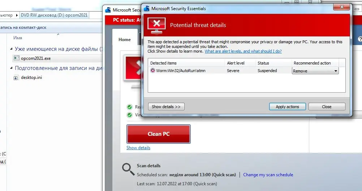362x191 pixels.
Task: Click the Security Essentials icon in main window title
Action: (108, 10)
